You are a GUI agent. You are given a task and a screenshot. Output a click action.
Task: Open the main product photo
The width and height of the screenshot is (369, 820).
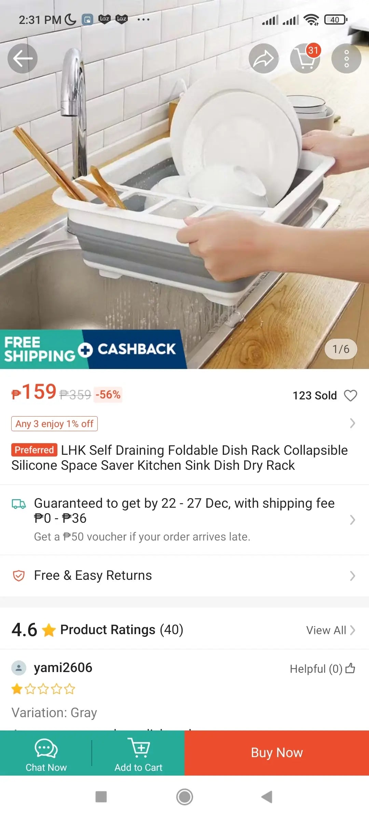point(184,191)
